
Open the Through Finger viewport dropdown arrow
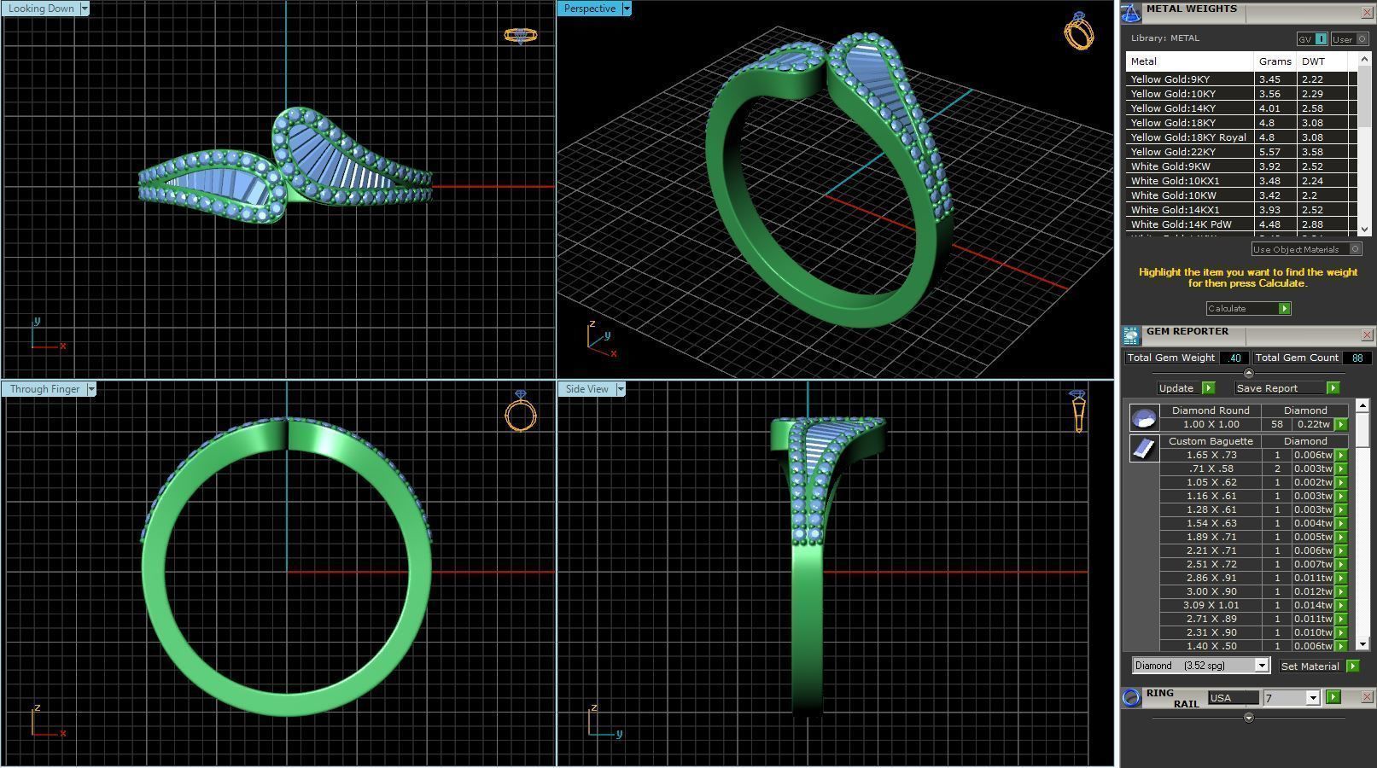91,389
